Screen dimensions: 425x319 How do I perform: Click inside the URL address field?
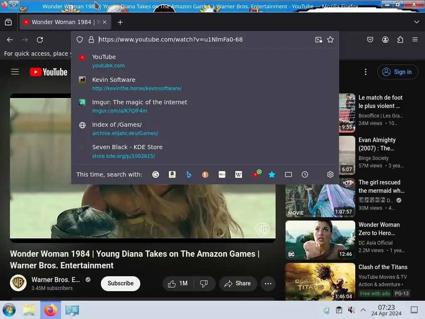coord(205,39)
